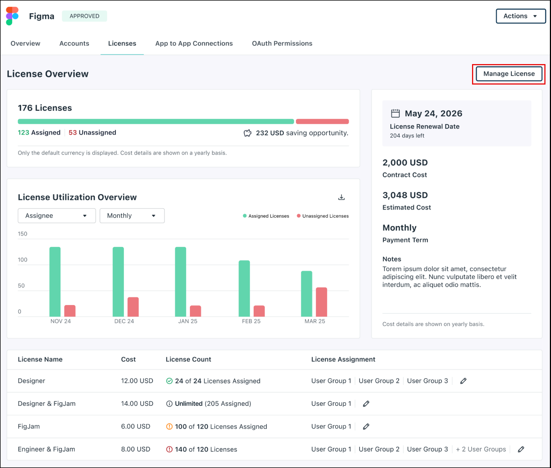Viewport: 551px width, 468px height.
Task: Click the green assigned licenses progress bar
Action: point(155,121)
